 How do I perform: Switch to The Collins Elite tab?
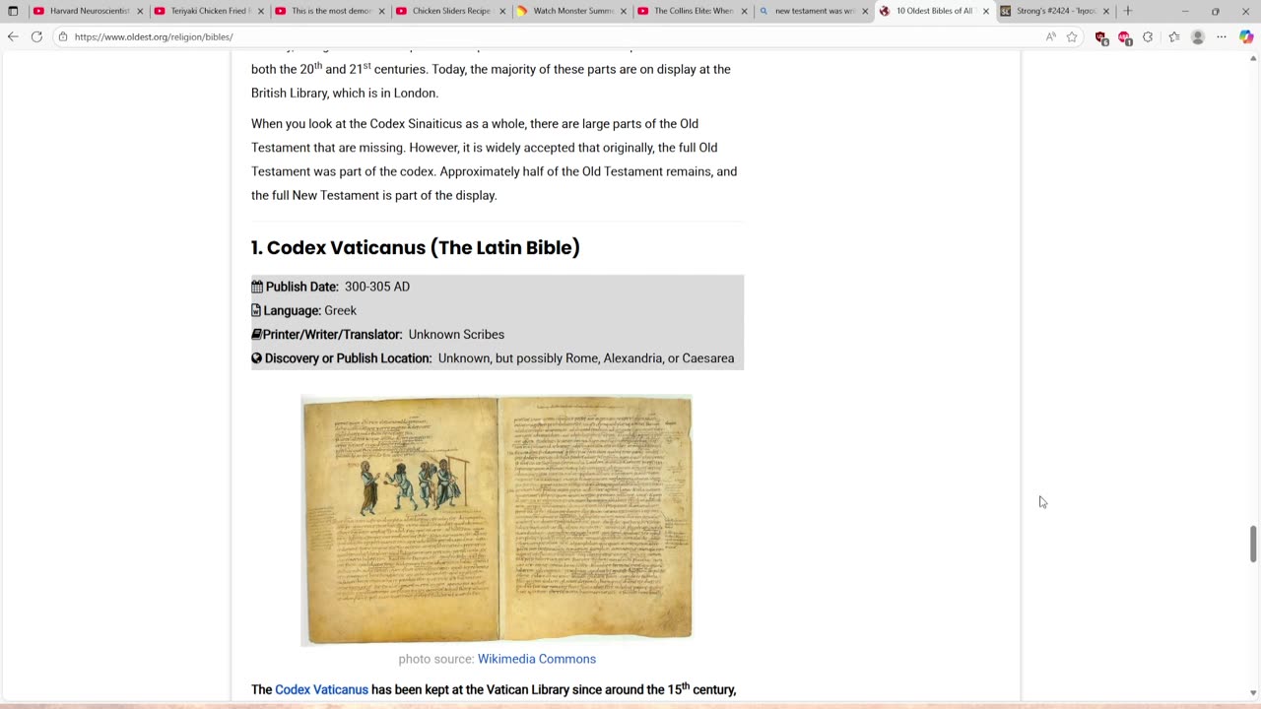pyautogui.click(x=693, y=11)
